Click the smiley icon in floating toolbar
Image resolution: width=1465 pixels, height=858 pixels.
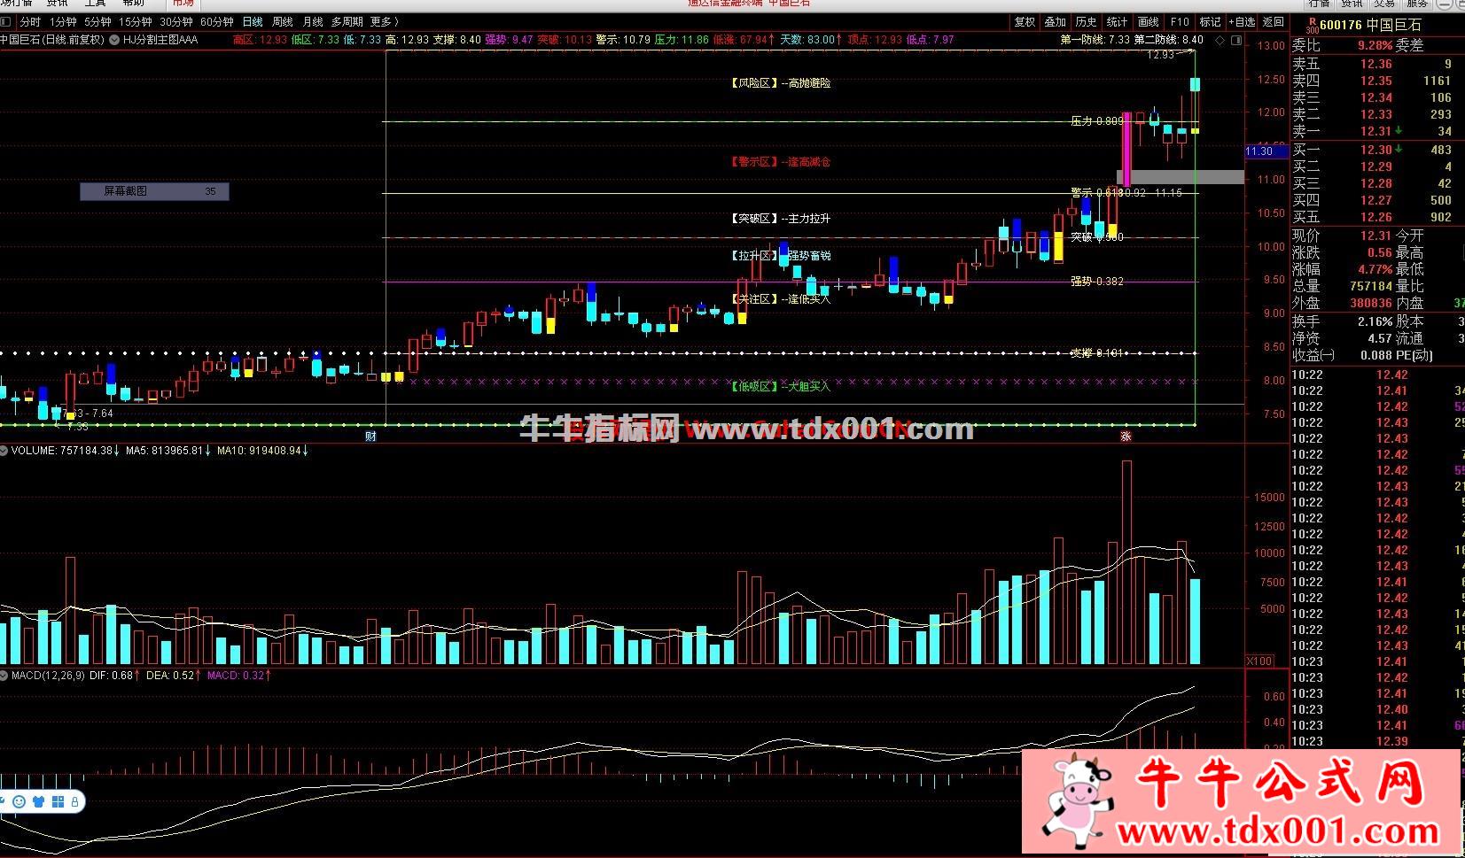(19, 802)
